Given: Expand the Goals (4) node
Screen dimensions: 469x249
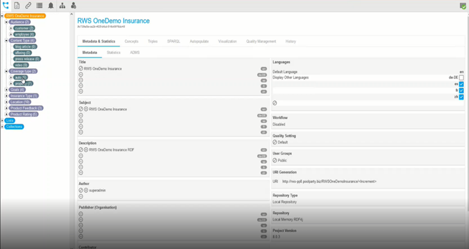Looking at the screenshot, I should coord(6,89).
